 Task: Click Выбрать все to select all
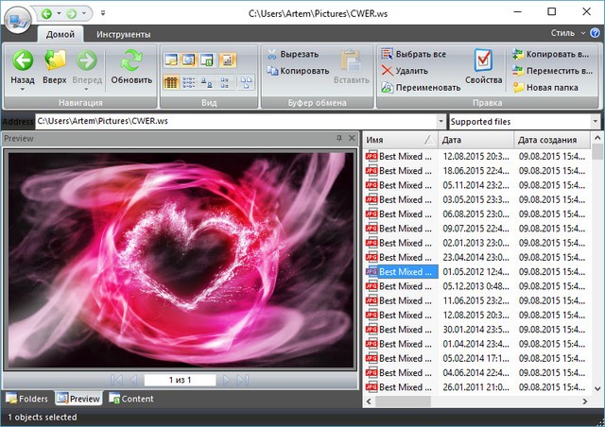pyautogui.click(x=416, y=54)
